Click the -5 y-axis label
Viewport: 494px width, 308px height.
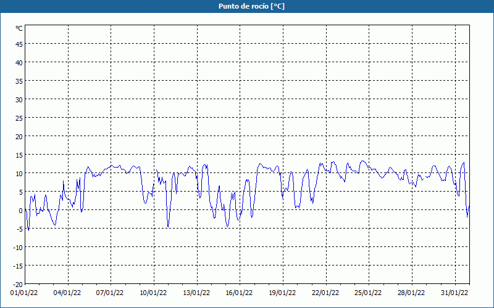coord(20,229)
